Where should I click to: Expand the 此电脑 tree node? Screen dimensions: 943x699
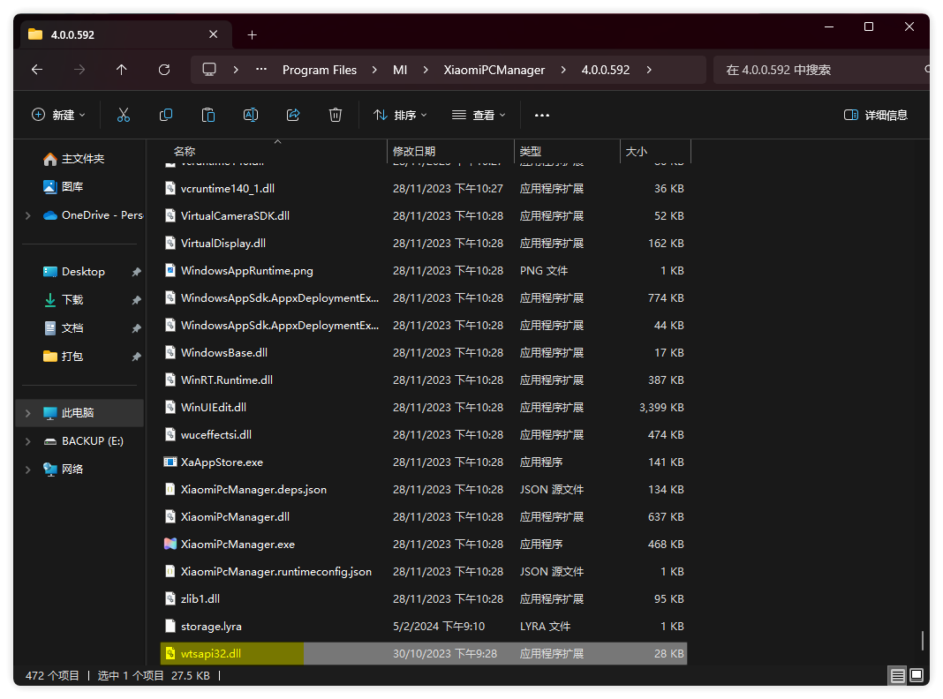point(28,413)
